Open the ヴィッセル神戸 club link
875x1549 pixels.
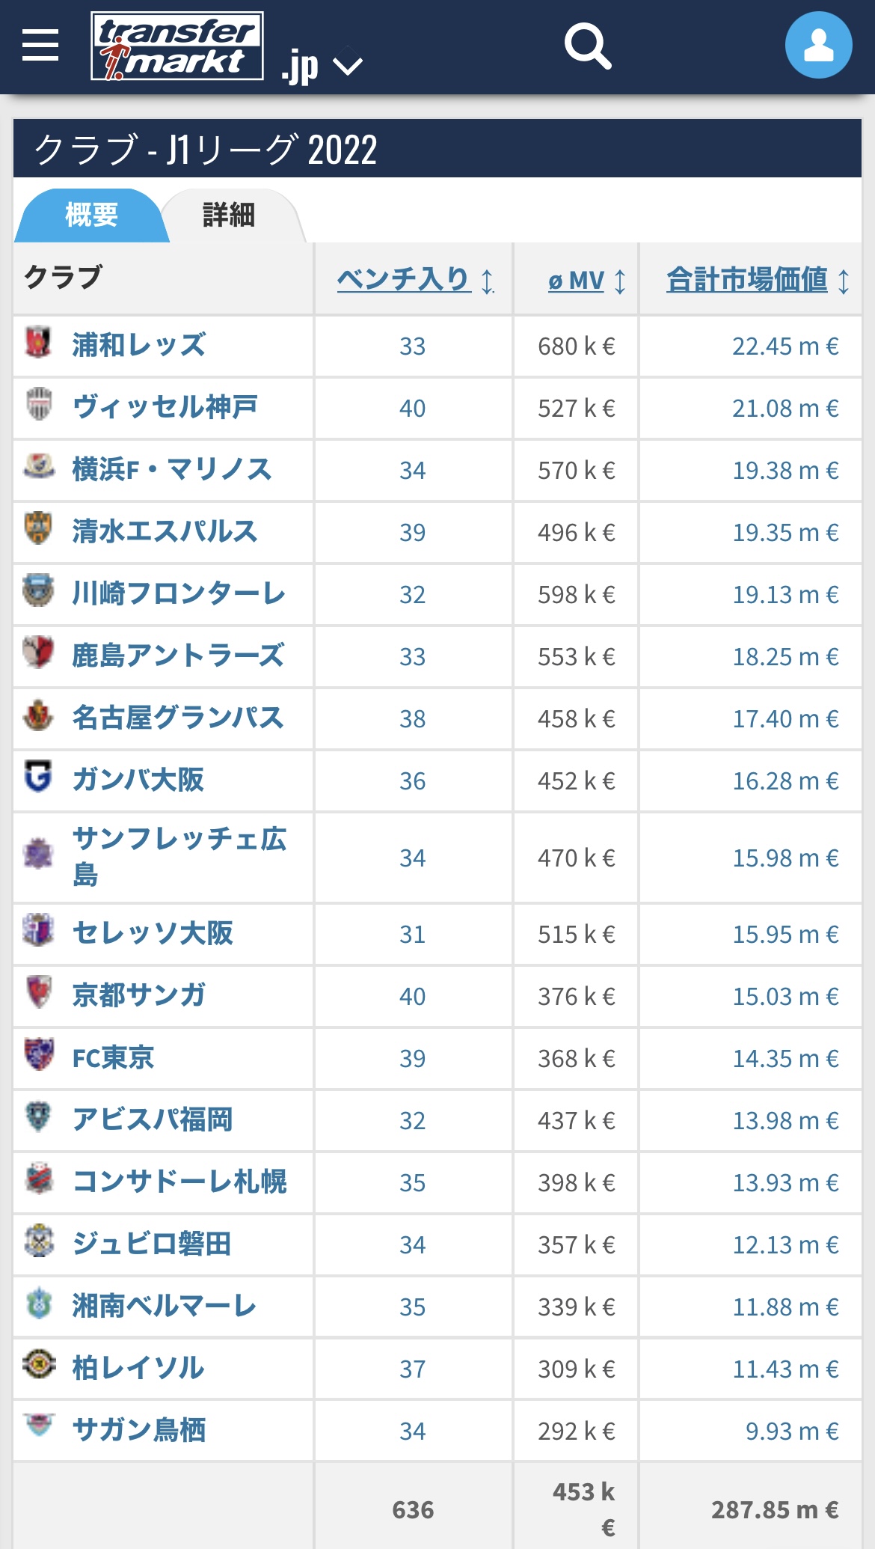(165, 407)
